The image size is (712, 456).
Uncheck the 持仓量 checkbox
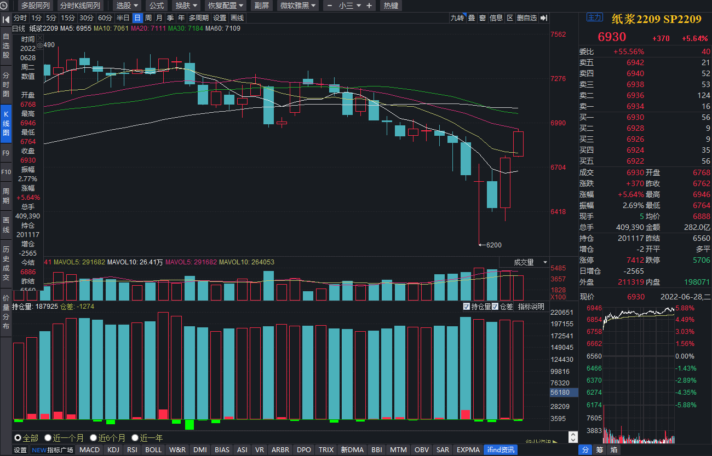[467, 307]
